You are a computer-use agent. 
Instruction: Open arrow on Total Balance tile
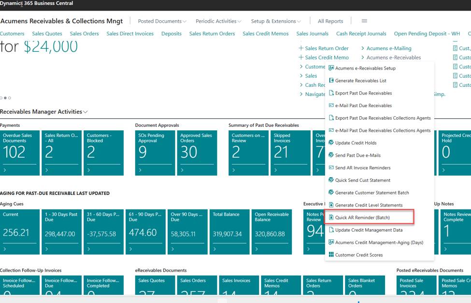click(215, 249)
